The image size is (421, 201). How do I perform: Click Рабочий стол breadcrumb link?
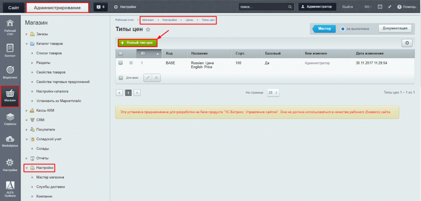click(x=125, y=20)
